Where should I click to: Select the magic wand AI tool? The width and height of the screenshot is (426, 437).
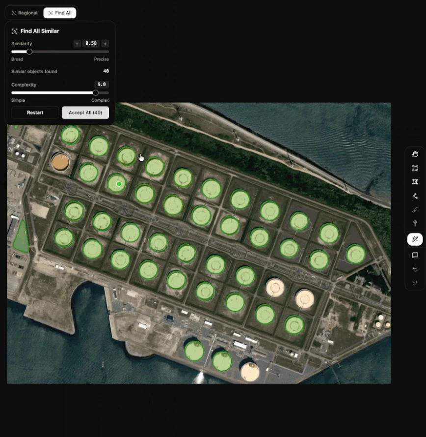click(415, 239)
